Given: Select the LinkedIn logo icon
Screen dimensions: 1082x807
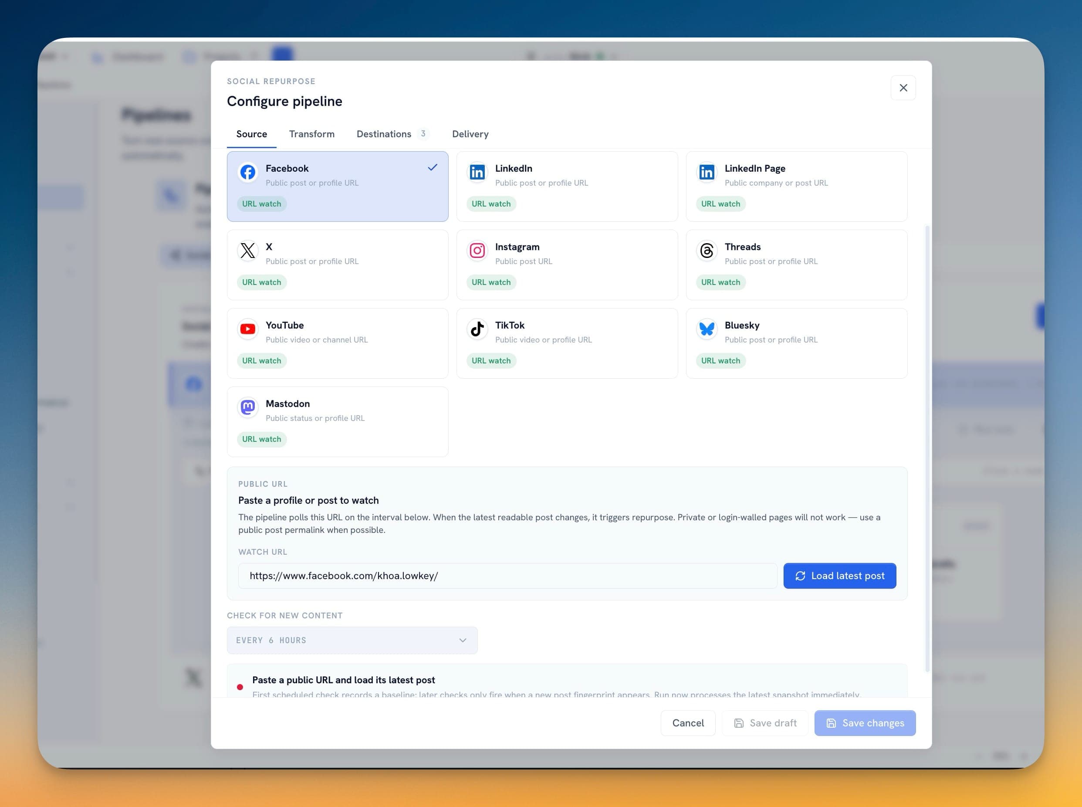Looking at the screenshot, I should point(477,172).
